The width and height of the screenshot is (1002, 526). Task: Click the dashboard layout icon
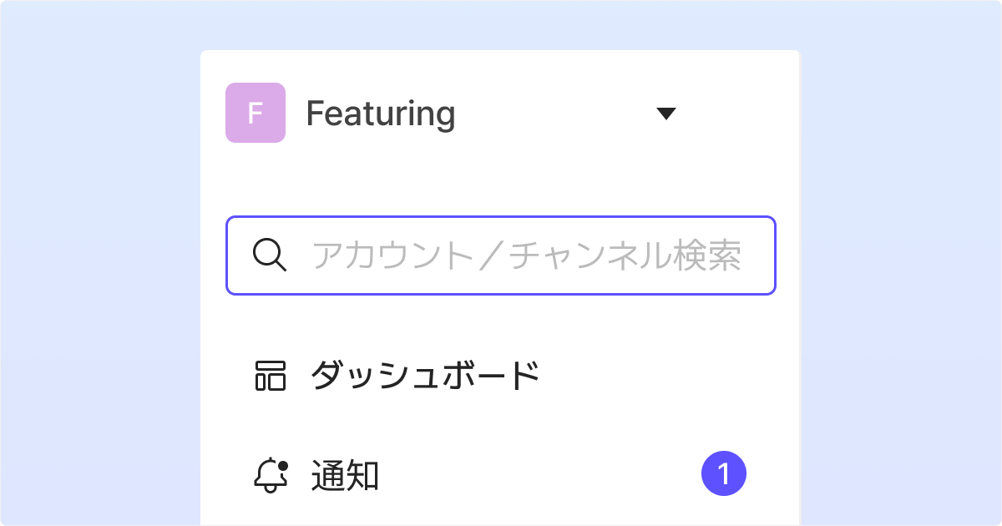(270, 377)
